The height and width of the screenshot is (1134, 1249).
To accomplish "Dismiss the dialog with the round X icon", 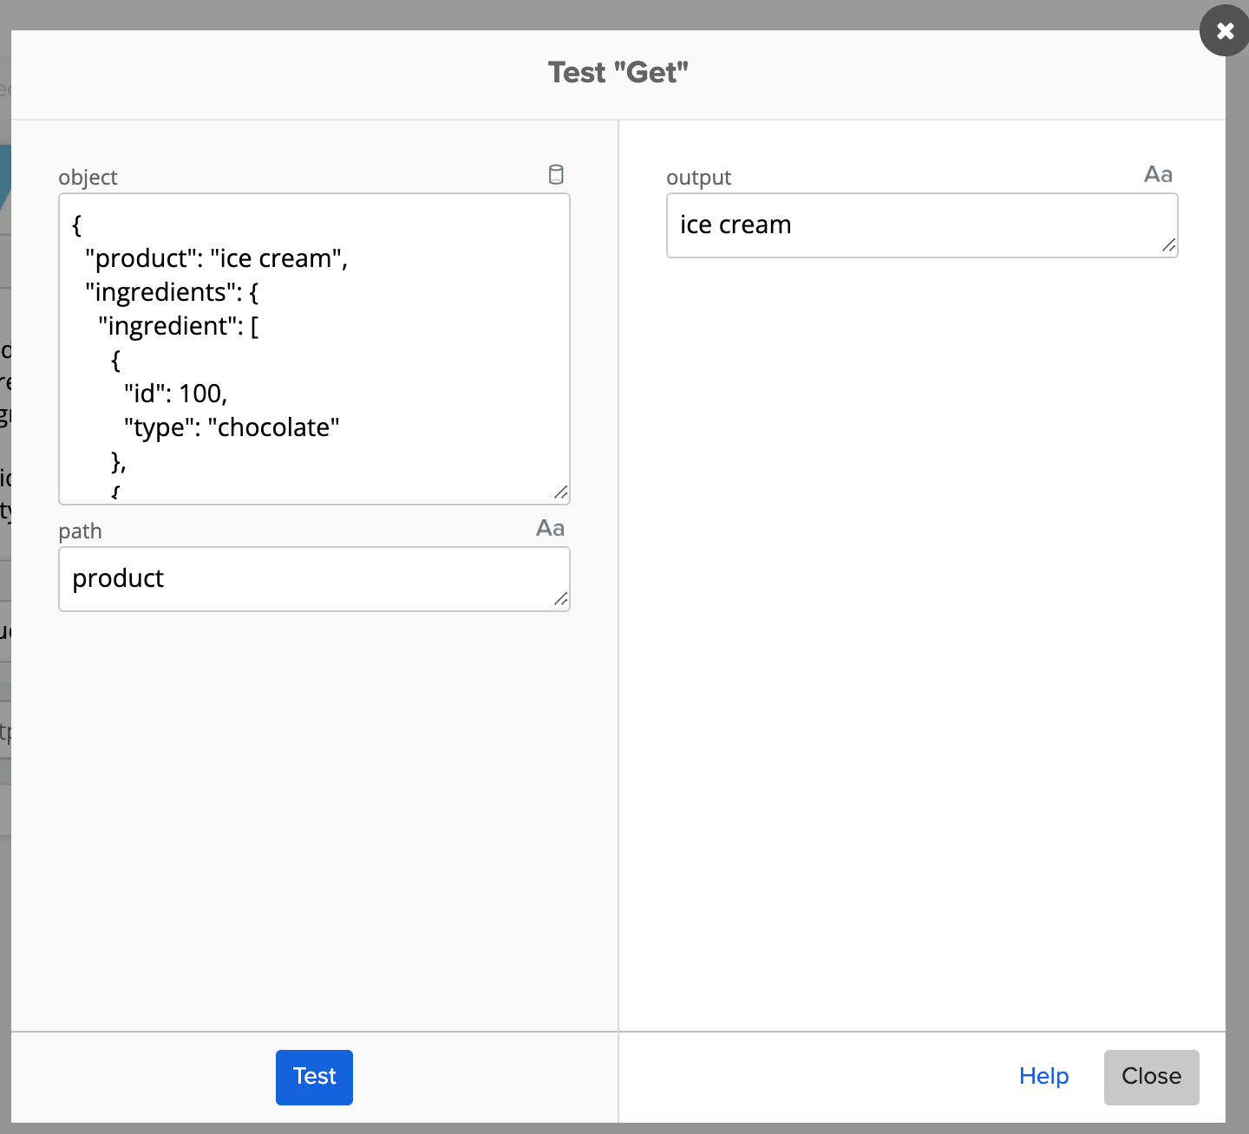I will point(1224,30).
